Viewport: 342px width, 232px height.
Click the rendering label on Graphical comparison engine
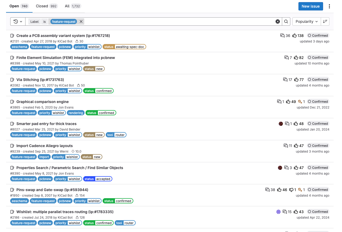pyautogui.click(x=76, y=113)
